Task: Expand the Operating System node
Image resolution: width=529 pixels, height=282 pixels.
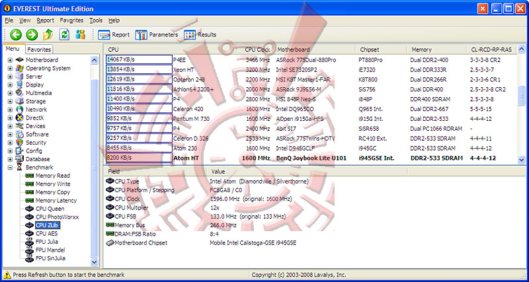Action: (x=10, y=69)
